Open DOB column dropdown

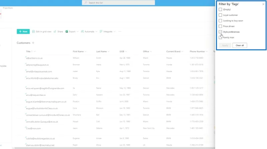click(126, 51)
